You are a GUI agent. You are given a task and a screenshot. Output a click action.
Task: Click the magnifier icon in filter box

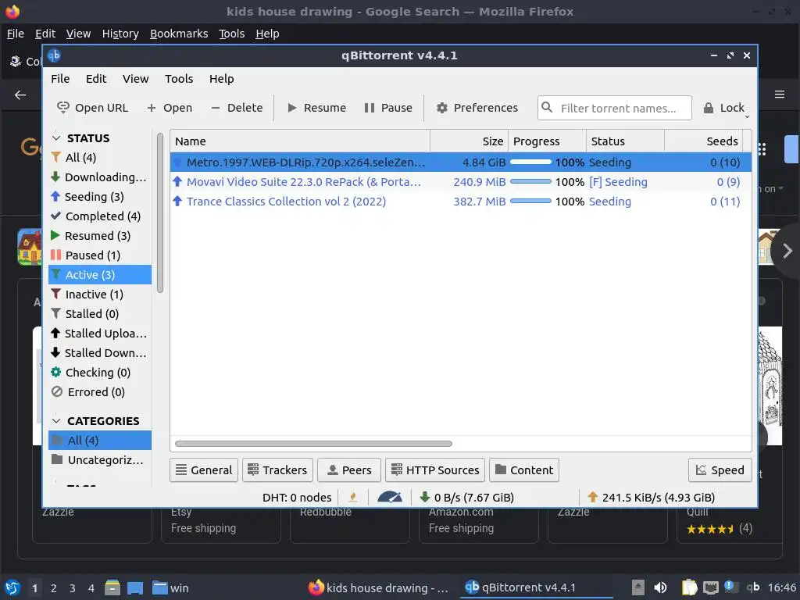(546, 107)
